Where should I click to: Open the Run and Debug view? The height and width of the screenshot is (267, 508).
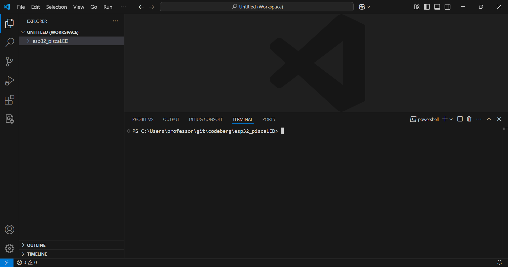[x=10, y=81]
